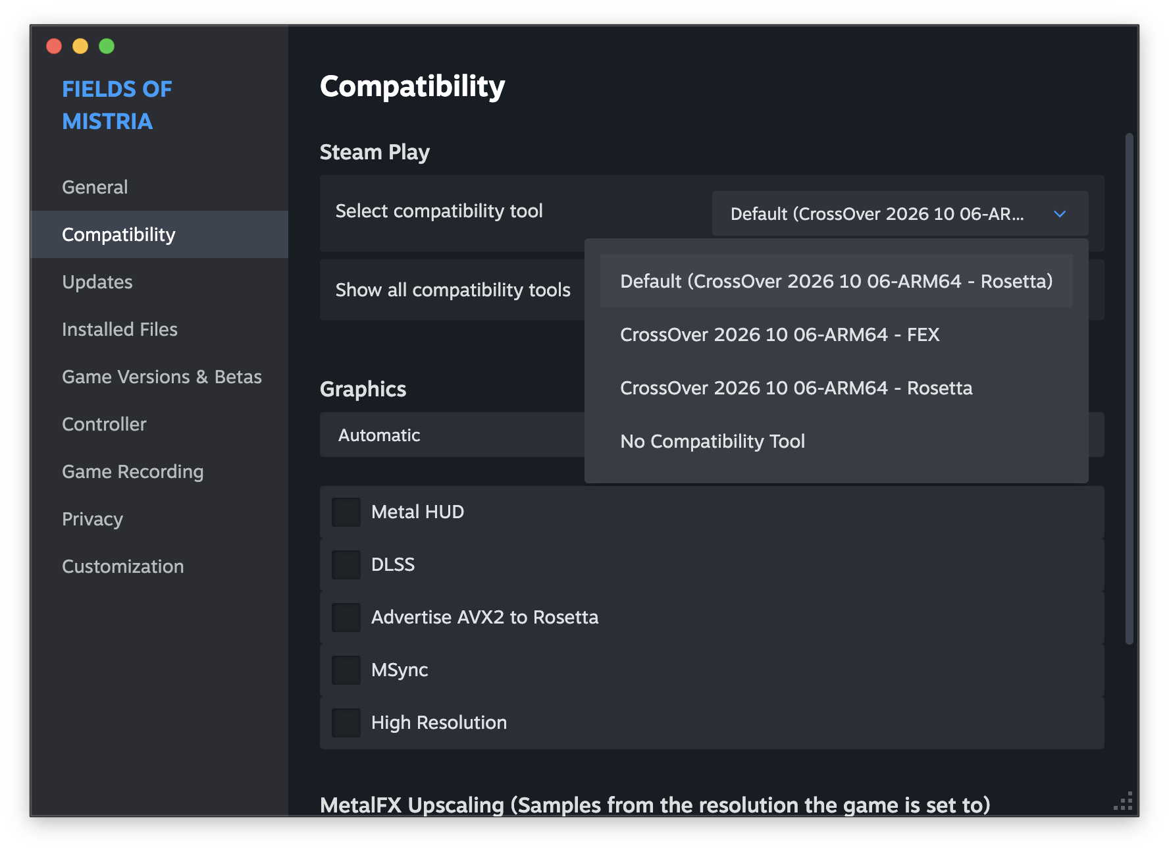
Task: Toggle the DLSS checkbox
Action: point(346,565)
